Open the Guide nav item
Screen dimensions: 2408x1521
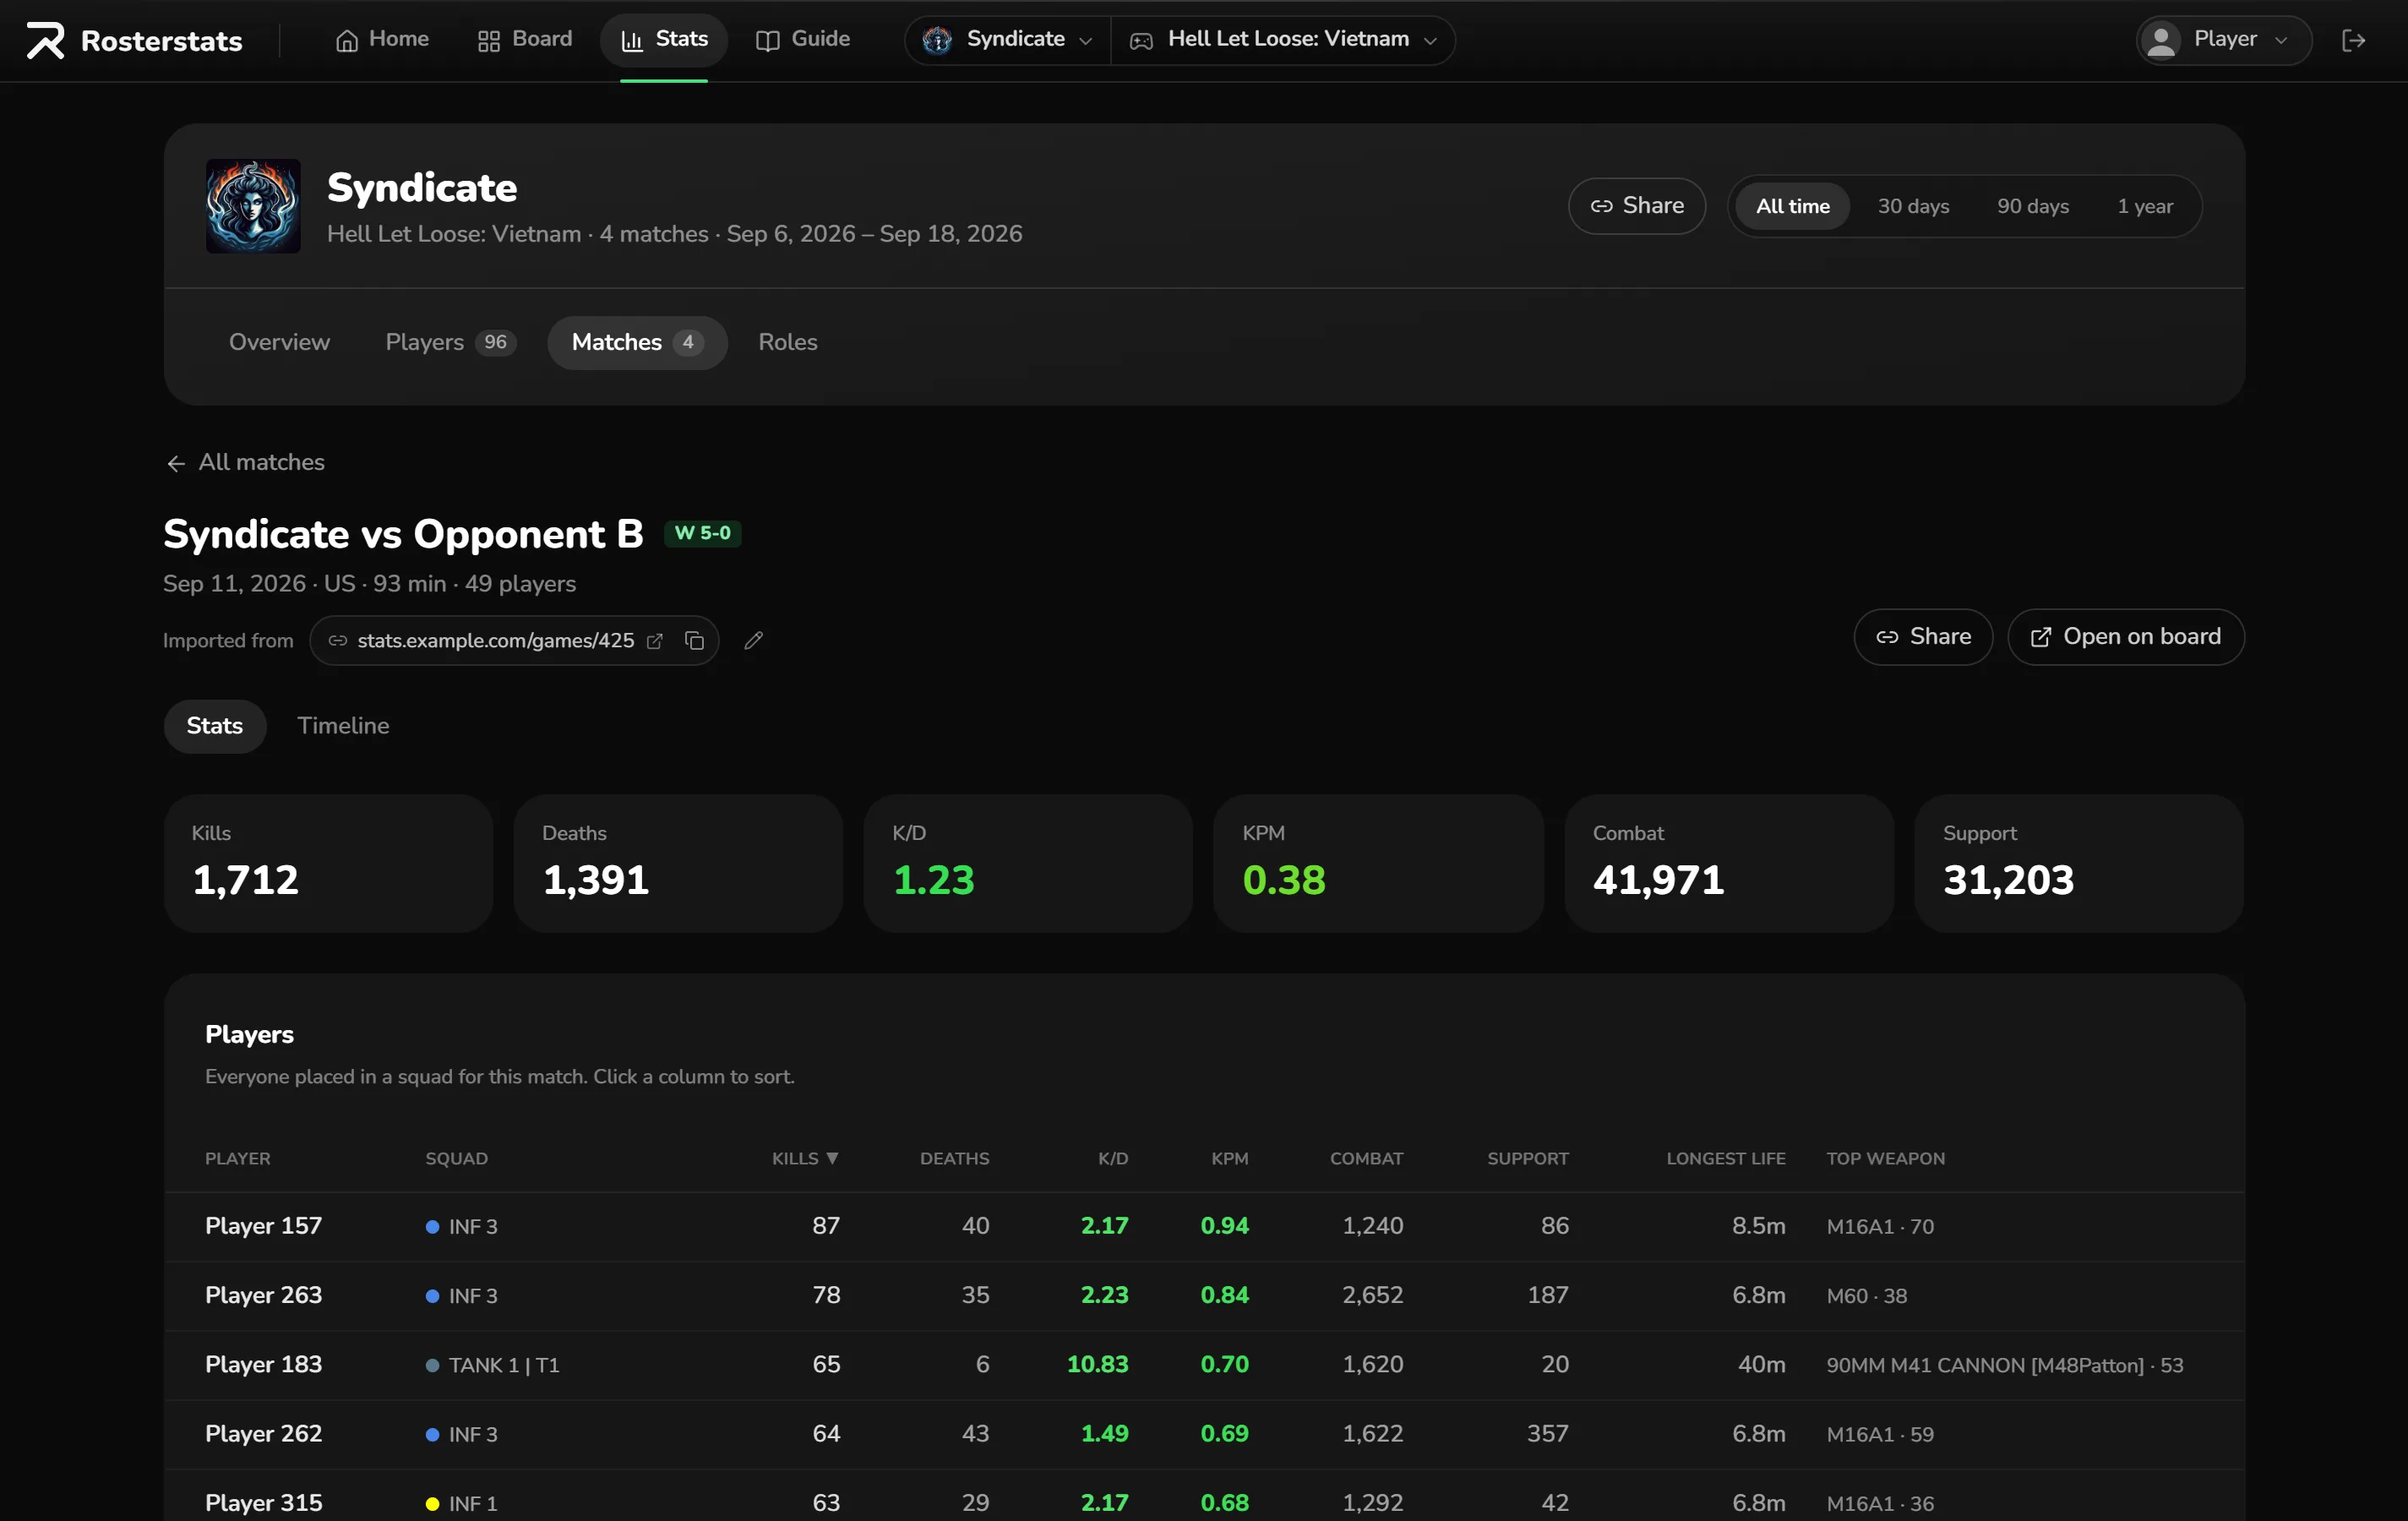(x=803, y=39)
